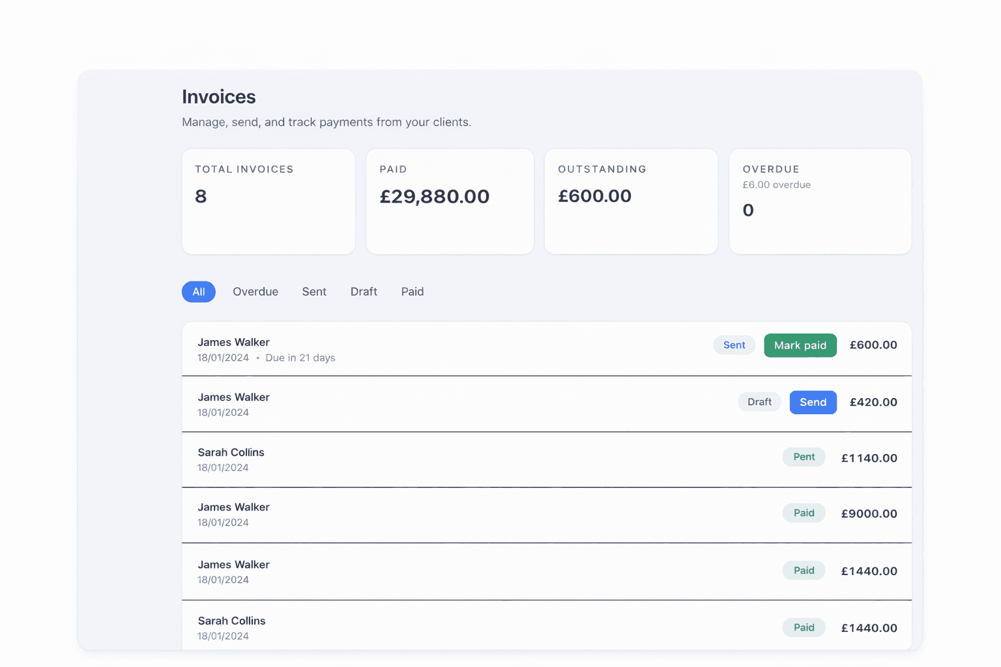
Task: Switch to the Draft filter tab
Action: (364, 292)
